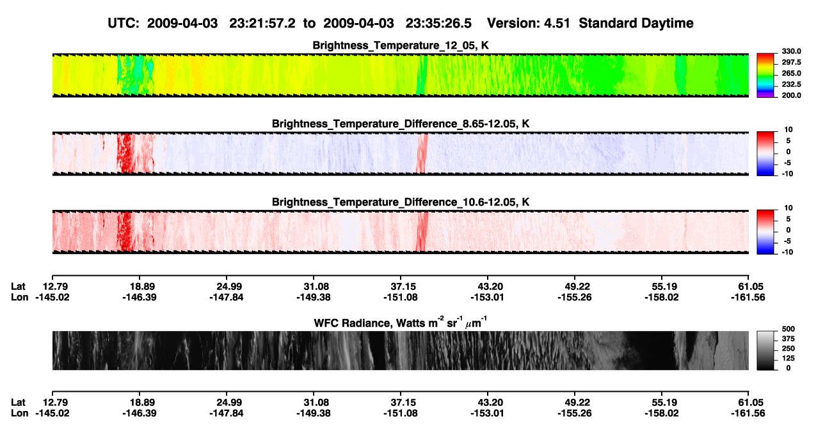Click the 232.5 colorbar tick label
This screenshot has height=427, width=832.
pyautogui.click(x=792, y=85)
